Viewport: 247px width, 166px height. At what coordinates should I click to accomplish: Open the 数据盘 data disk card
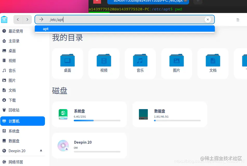click(170, 114)
